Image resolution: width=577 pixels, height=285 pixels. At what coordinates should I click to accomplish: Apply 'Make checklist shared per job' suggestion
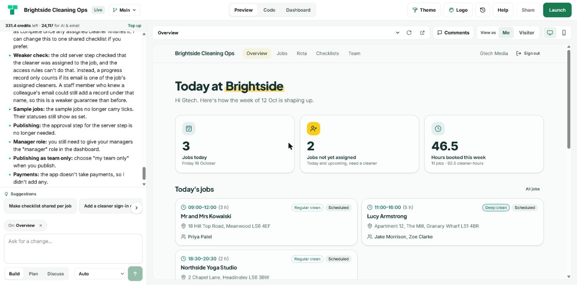pos(40,206)
